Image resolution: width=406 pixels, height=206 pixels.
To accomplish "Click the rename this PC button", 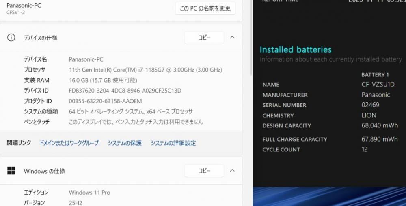I will pos(205,8).
